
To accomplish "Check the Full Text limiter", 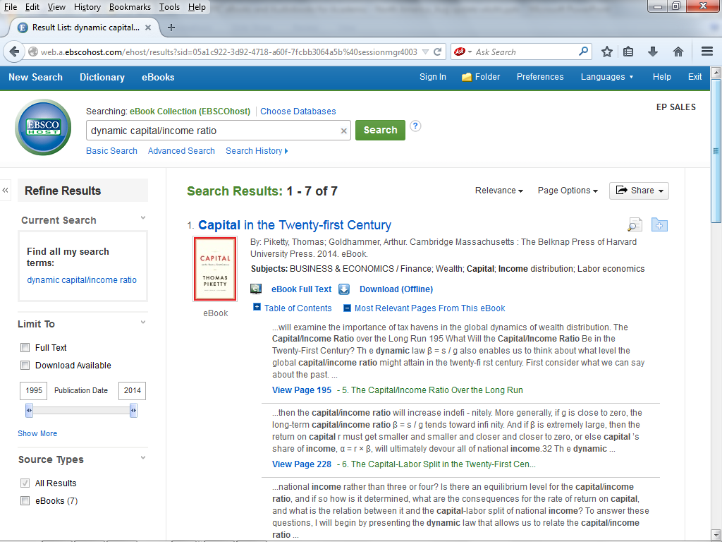I will [x=25, y=347].
